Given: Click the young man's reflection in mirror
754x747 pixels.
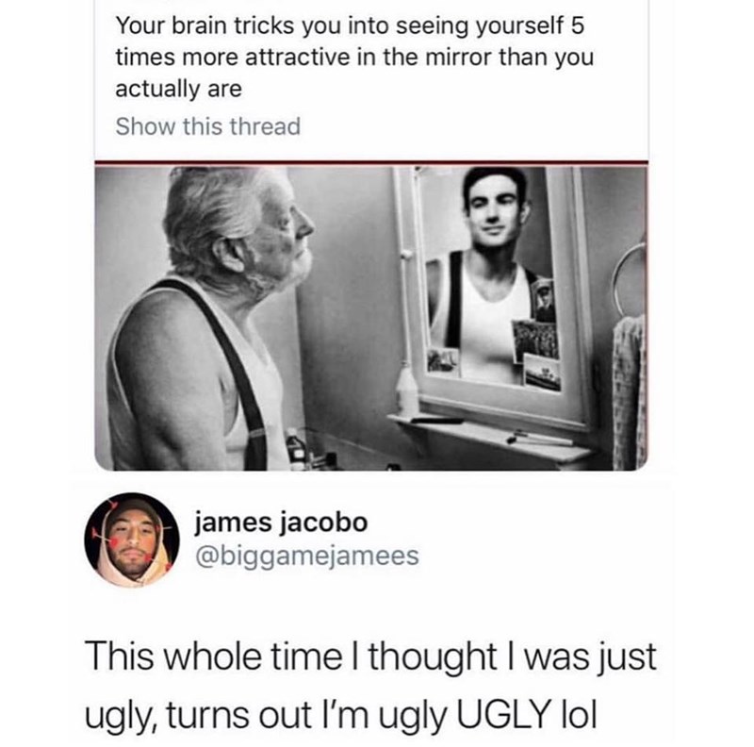Looking at the screenshot, I should (x=488, y=264).
